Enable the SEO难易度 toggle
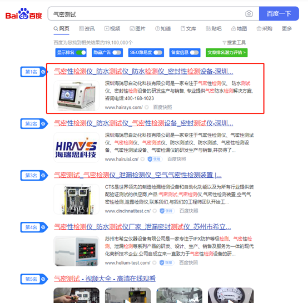This screenshot has width=308, height=303. [158, 53]
